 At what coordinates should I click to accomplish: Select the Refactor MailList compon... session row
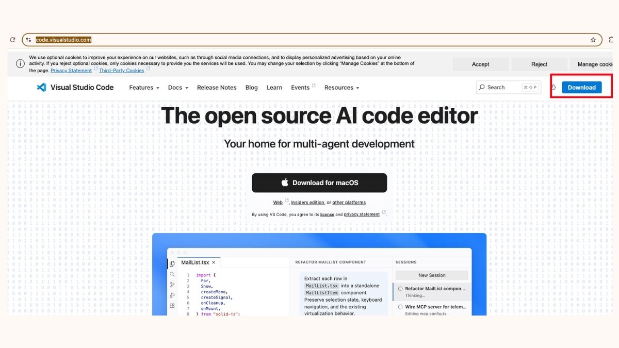tap(432, 292)
